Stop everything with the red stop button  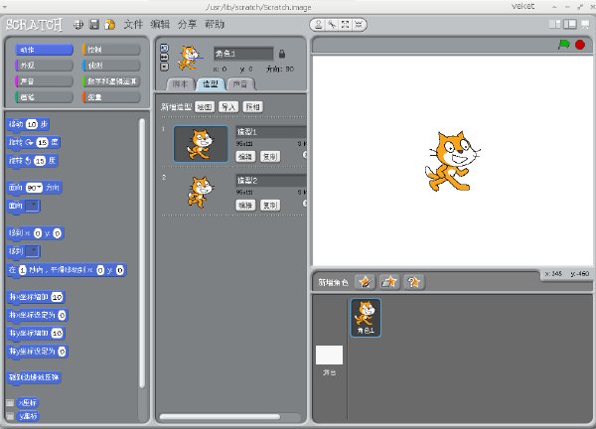580,45
